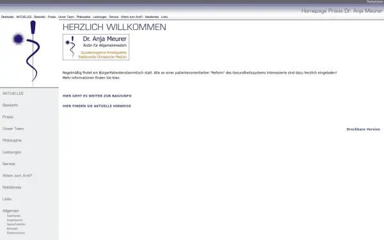Screen dimensions: 384x240
Task: Click the 'Homepage Praxis Dr. Anja Meurer' header title
Action: pos(342,11)
